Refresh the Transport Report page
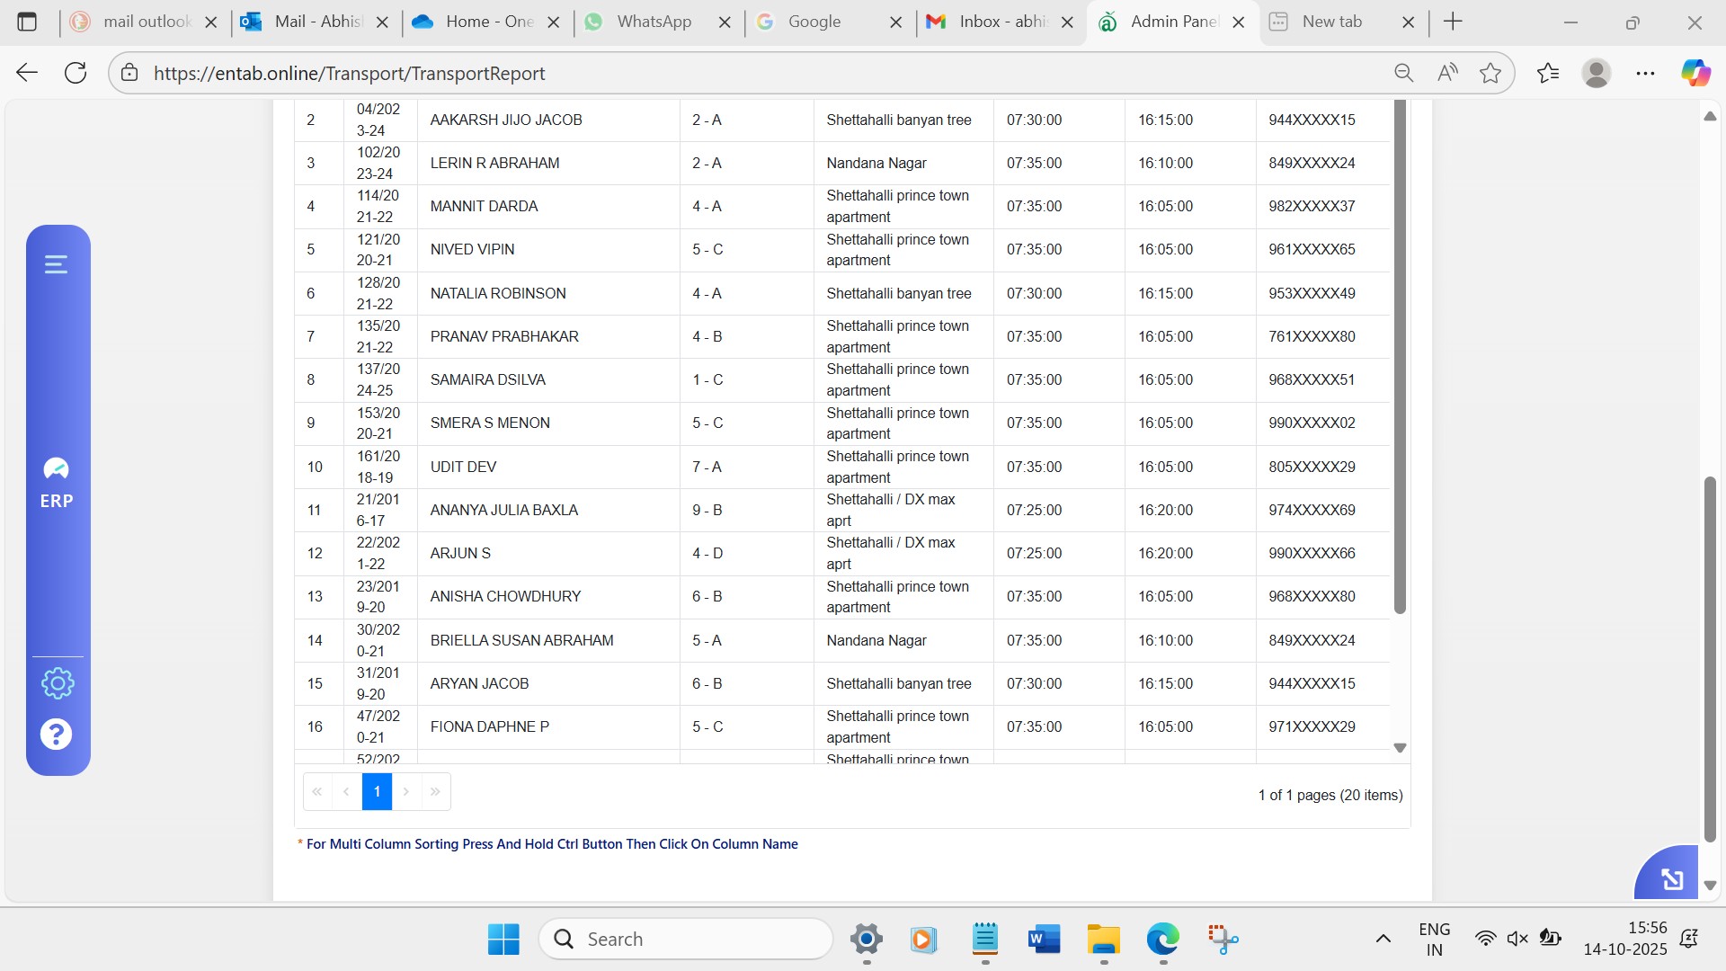This screenshot has height=971, width=1726. pyautogui.click(x=76, y=73)
